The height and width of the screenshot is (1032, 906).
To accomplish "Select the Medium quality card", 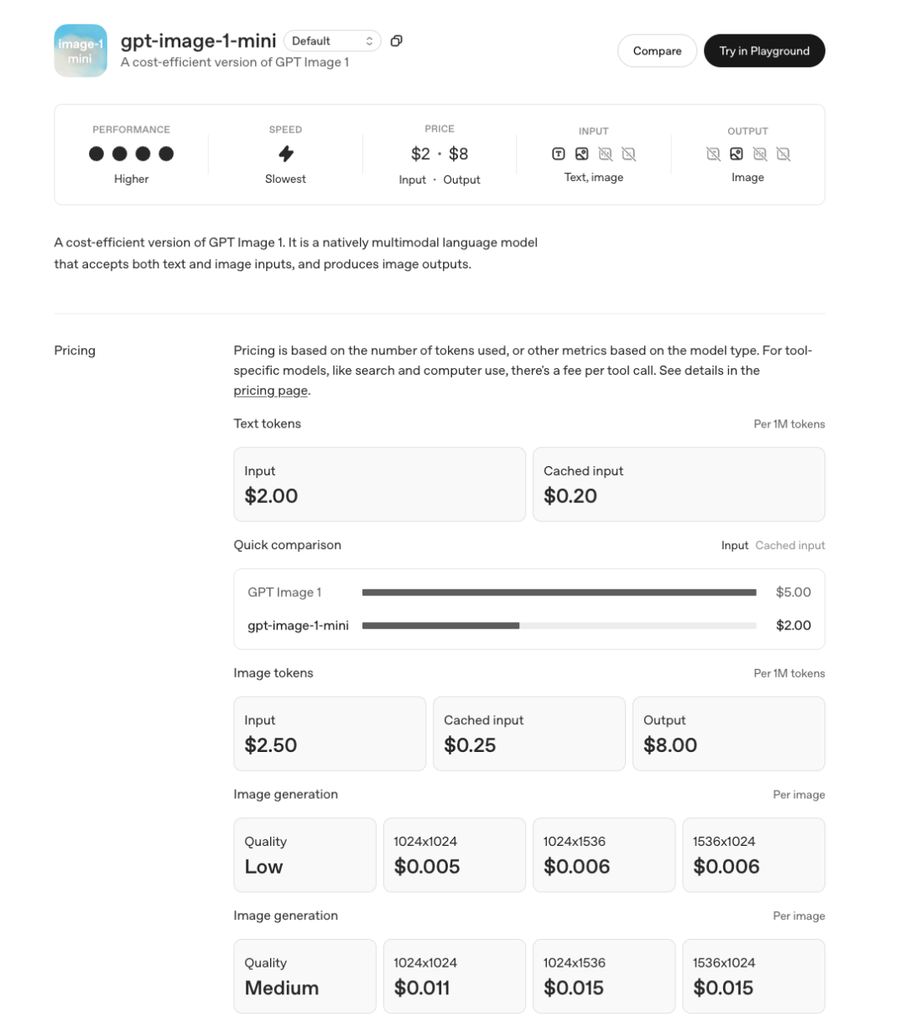I will point(305,977).
